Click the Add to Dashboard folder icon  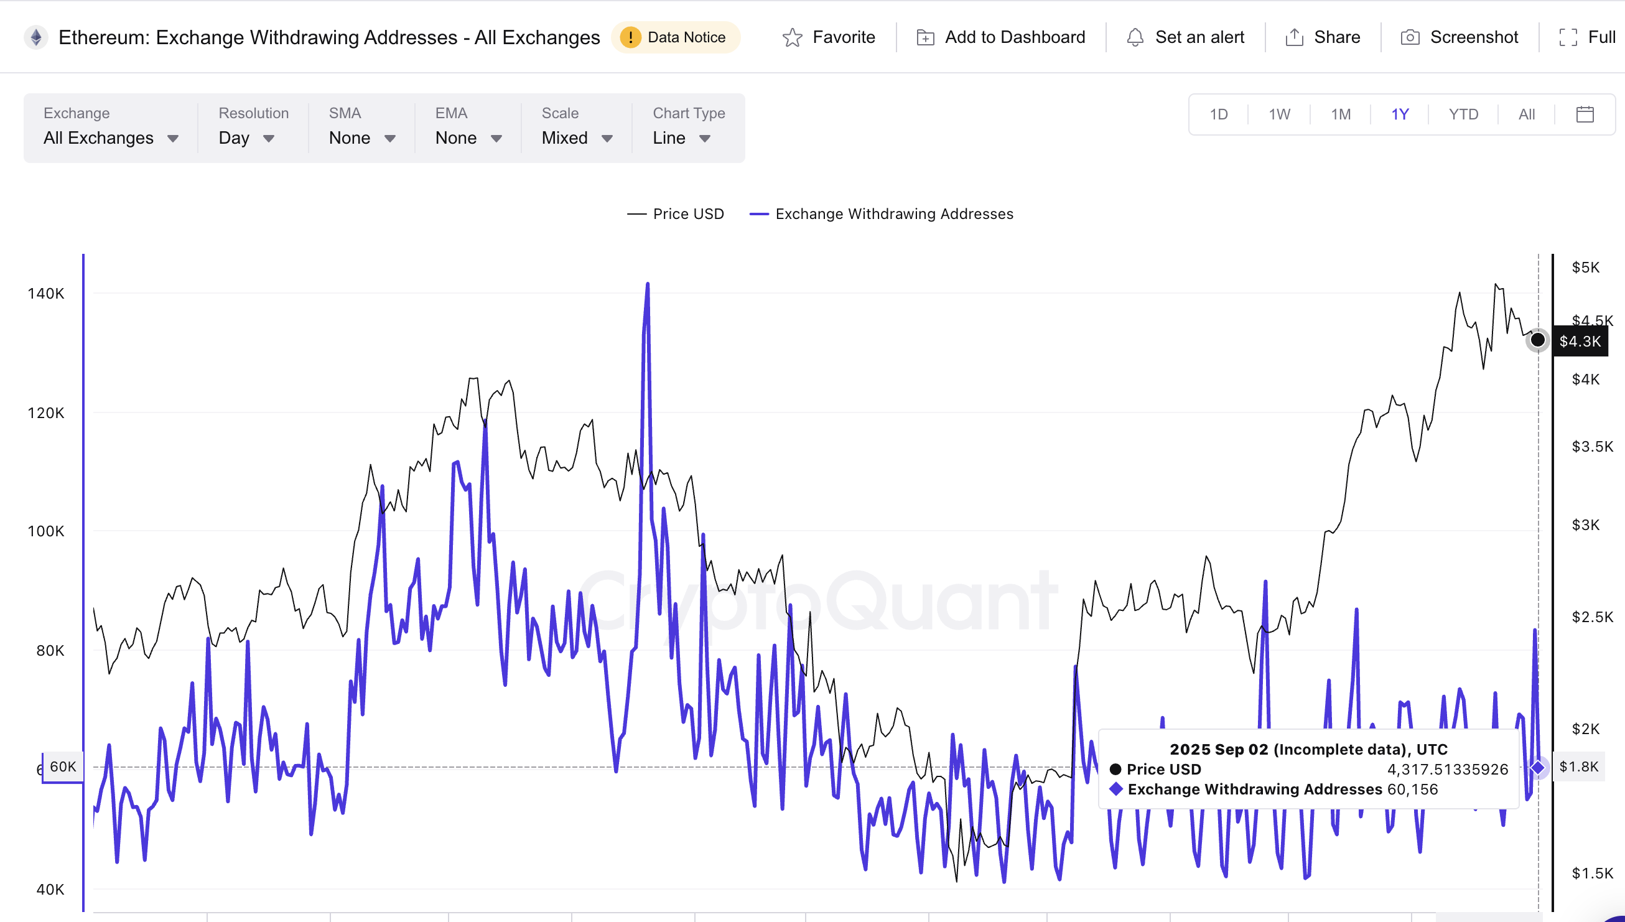925,37
